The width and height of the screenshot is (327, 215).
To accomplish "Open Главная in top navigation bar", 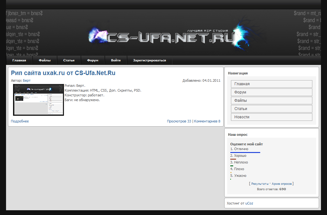I will click(x=19, y=60).
